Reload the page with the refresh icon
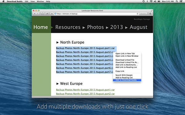This screenshot has height=115, width=185. click(138, 14)
